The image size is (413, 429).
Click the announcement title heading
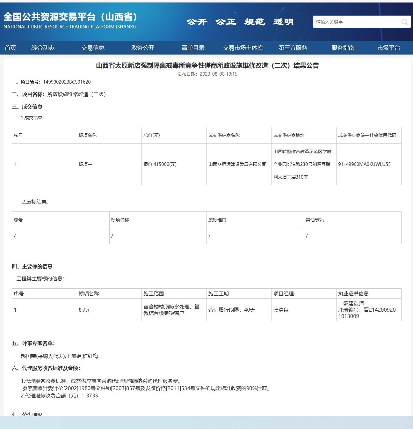pyautogui.click(x=207, y=65)
